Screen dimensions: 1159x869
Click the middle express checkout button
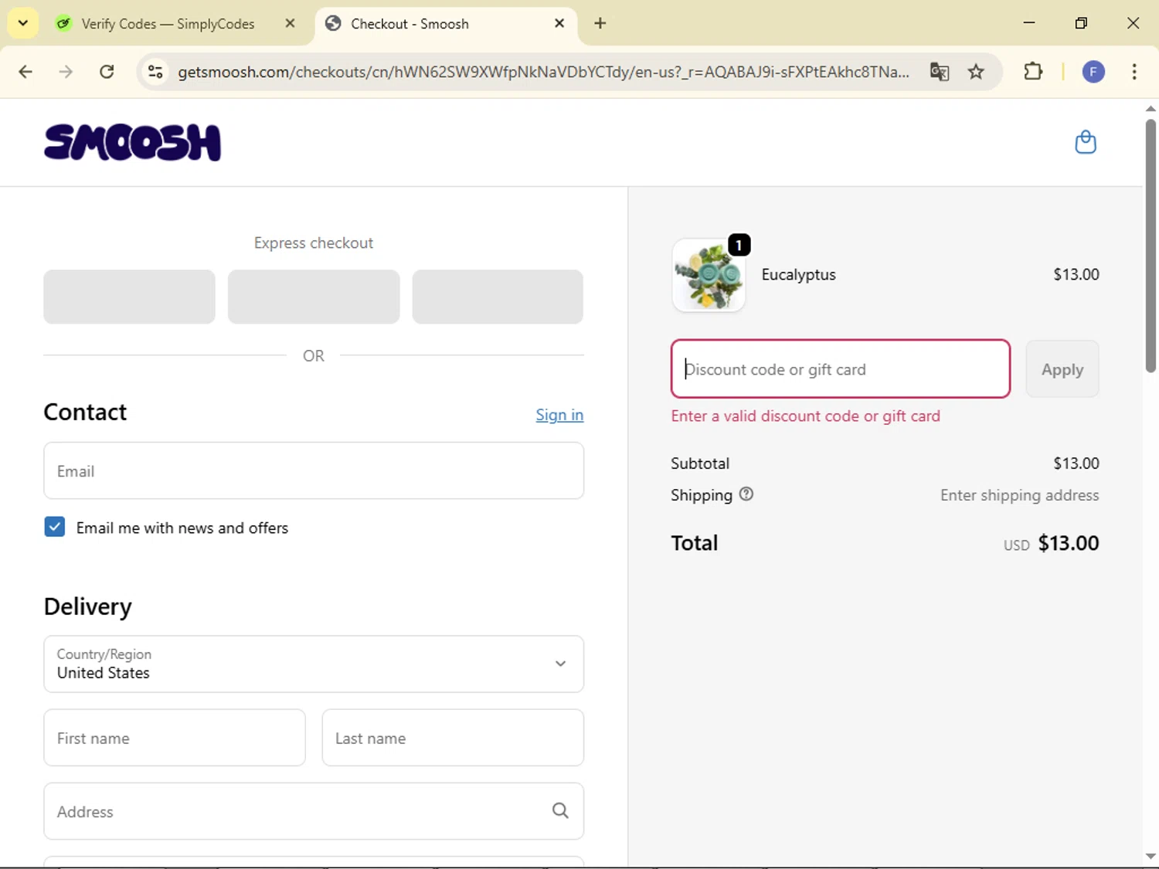tap(314, 297)
